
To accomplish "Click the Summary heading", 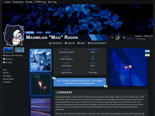I will pyautogui.click(x=64, y=92).
